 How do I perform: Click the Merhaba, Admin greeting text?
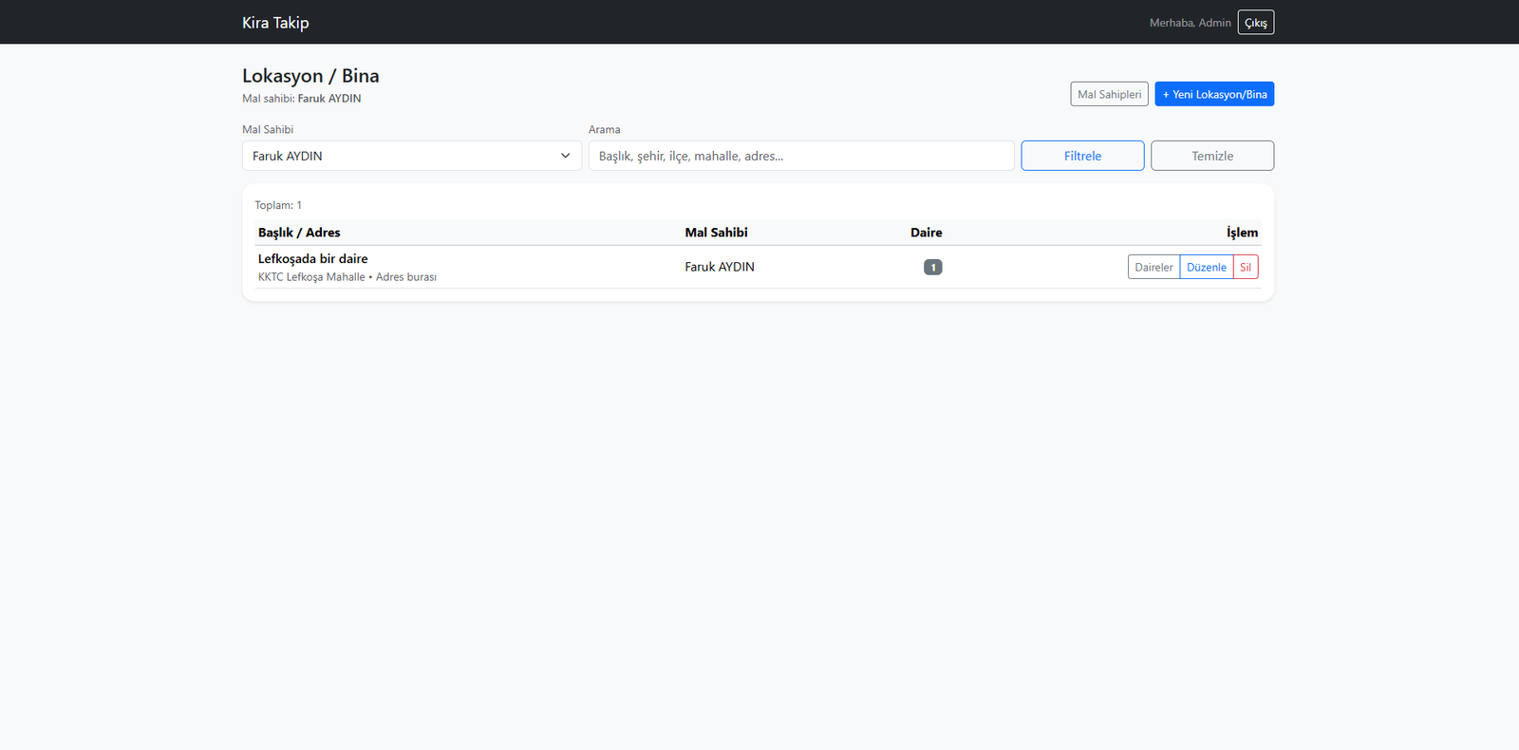tap(1189, 23)
